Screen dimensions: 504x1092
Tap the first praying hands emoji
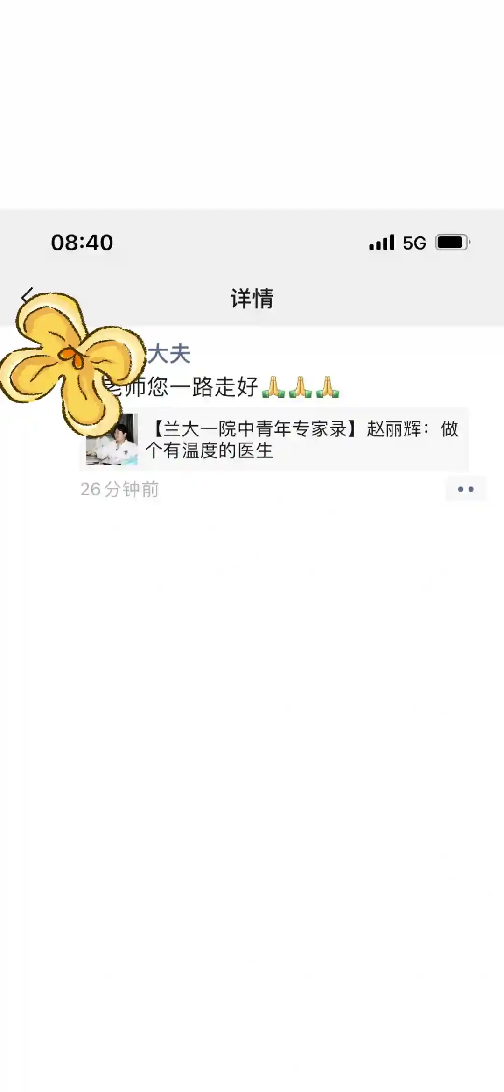273,387
